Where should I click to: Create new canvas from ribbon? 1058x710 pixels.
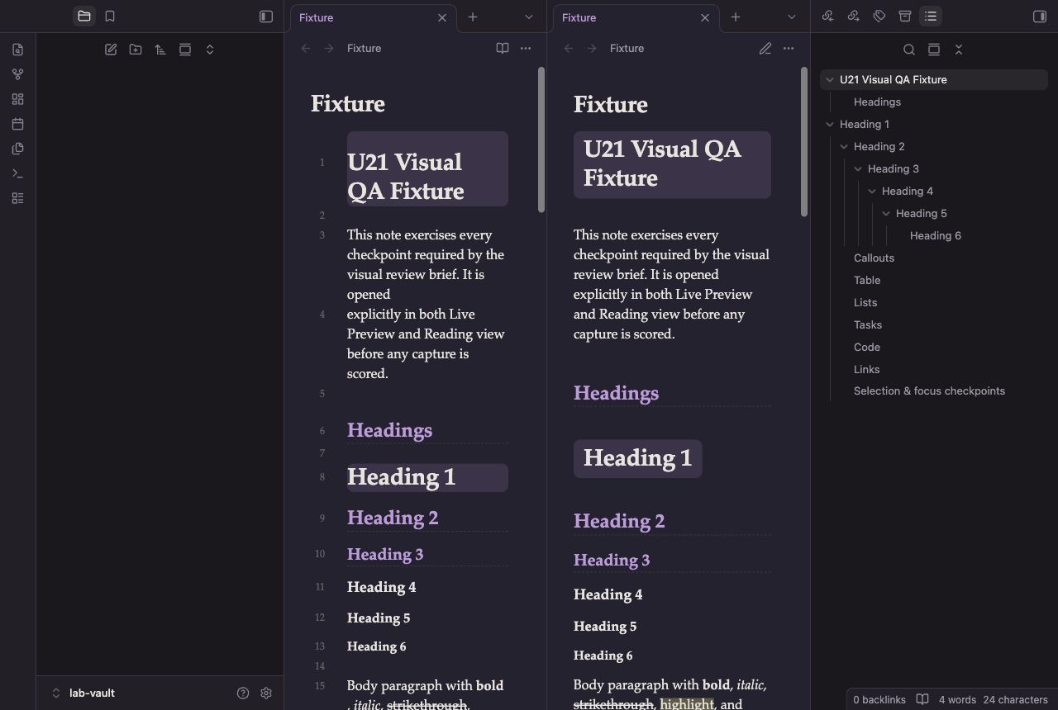[18, 99]
